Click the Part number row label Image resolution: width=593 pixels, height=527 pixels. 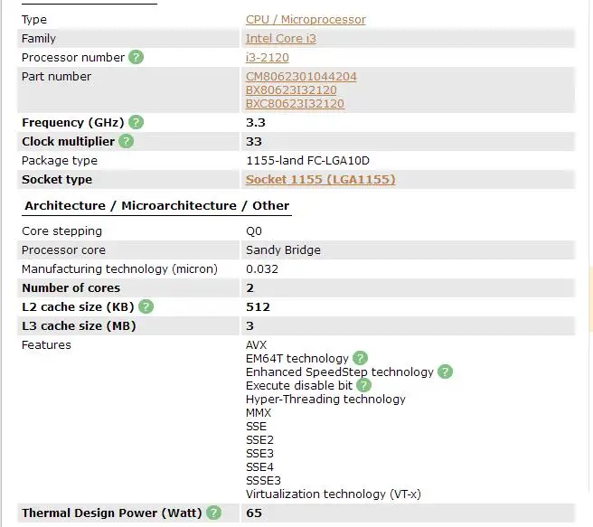56,76
